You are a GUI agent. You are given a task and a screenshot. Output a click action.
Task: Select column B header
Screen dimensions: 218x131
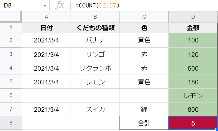95,17
